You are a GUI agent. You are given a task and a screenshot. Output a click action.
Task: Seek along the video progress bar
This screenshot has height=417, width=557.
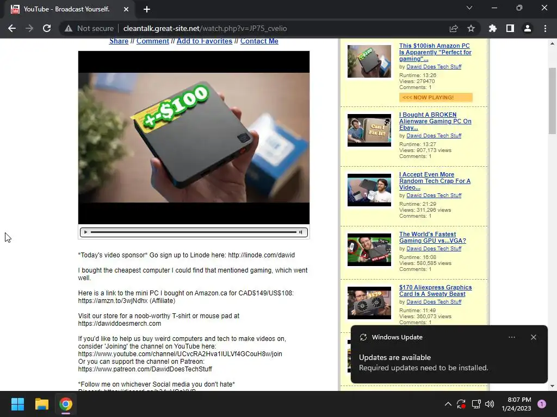tap(193, 232)
